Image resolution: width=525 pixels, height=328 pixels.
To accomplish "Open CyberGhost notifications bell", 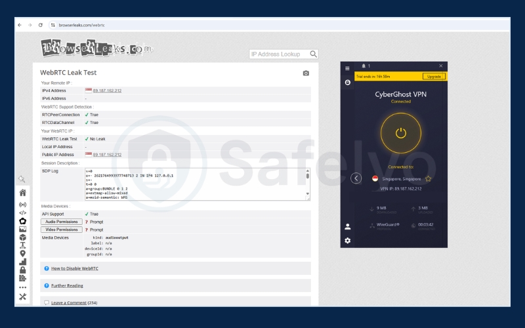I will point(364,66).
